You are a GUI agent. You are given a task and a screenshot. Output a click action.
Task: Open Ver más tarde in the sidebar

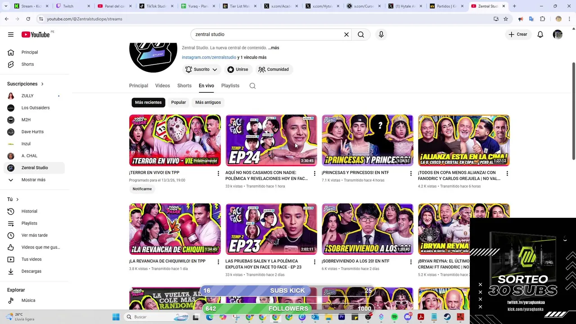pyautogui.click(x=34, y=235)
